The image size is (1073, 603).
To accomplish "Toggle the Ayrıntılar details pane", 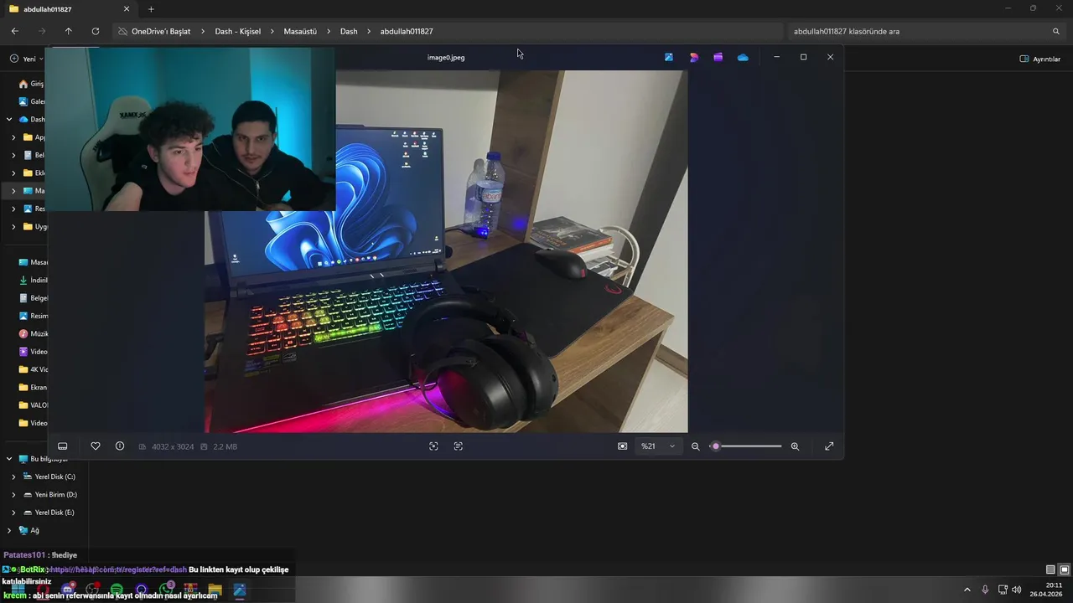I will pyautogui.click(x=1040, y=59).
